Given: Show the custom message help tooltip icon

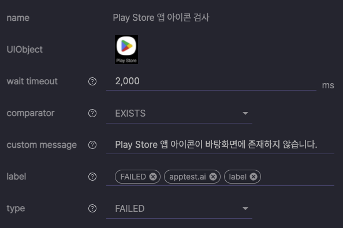Looking at the screenshot, I should (92, 145).
